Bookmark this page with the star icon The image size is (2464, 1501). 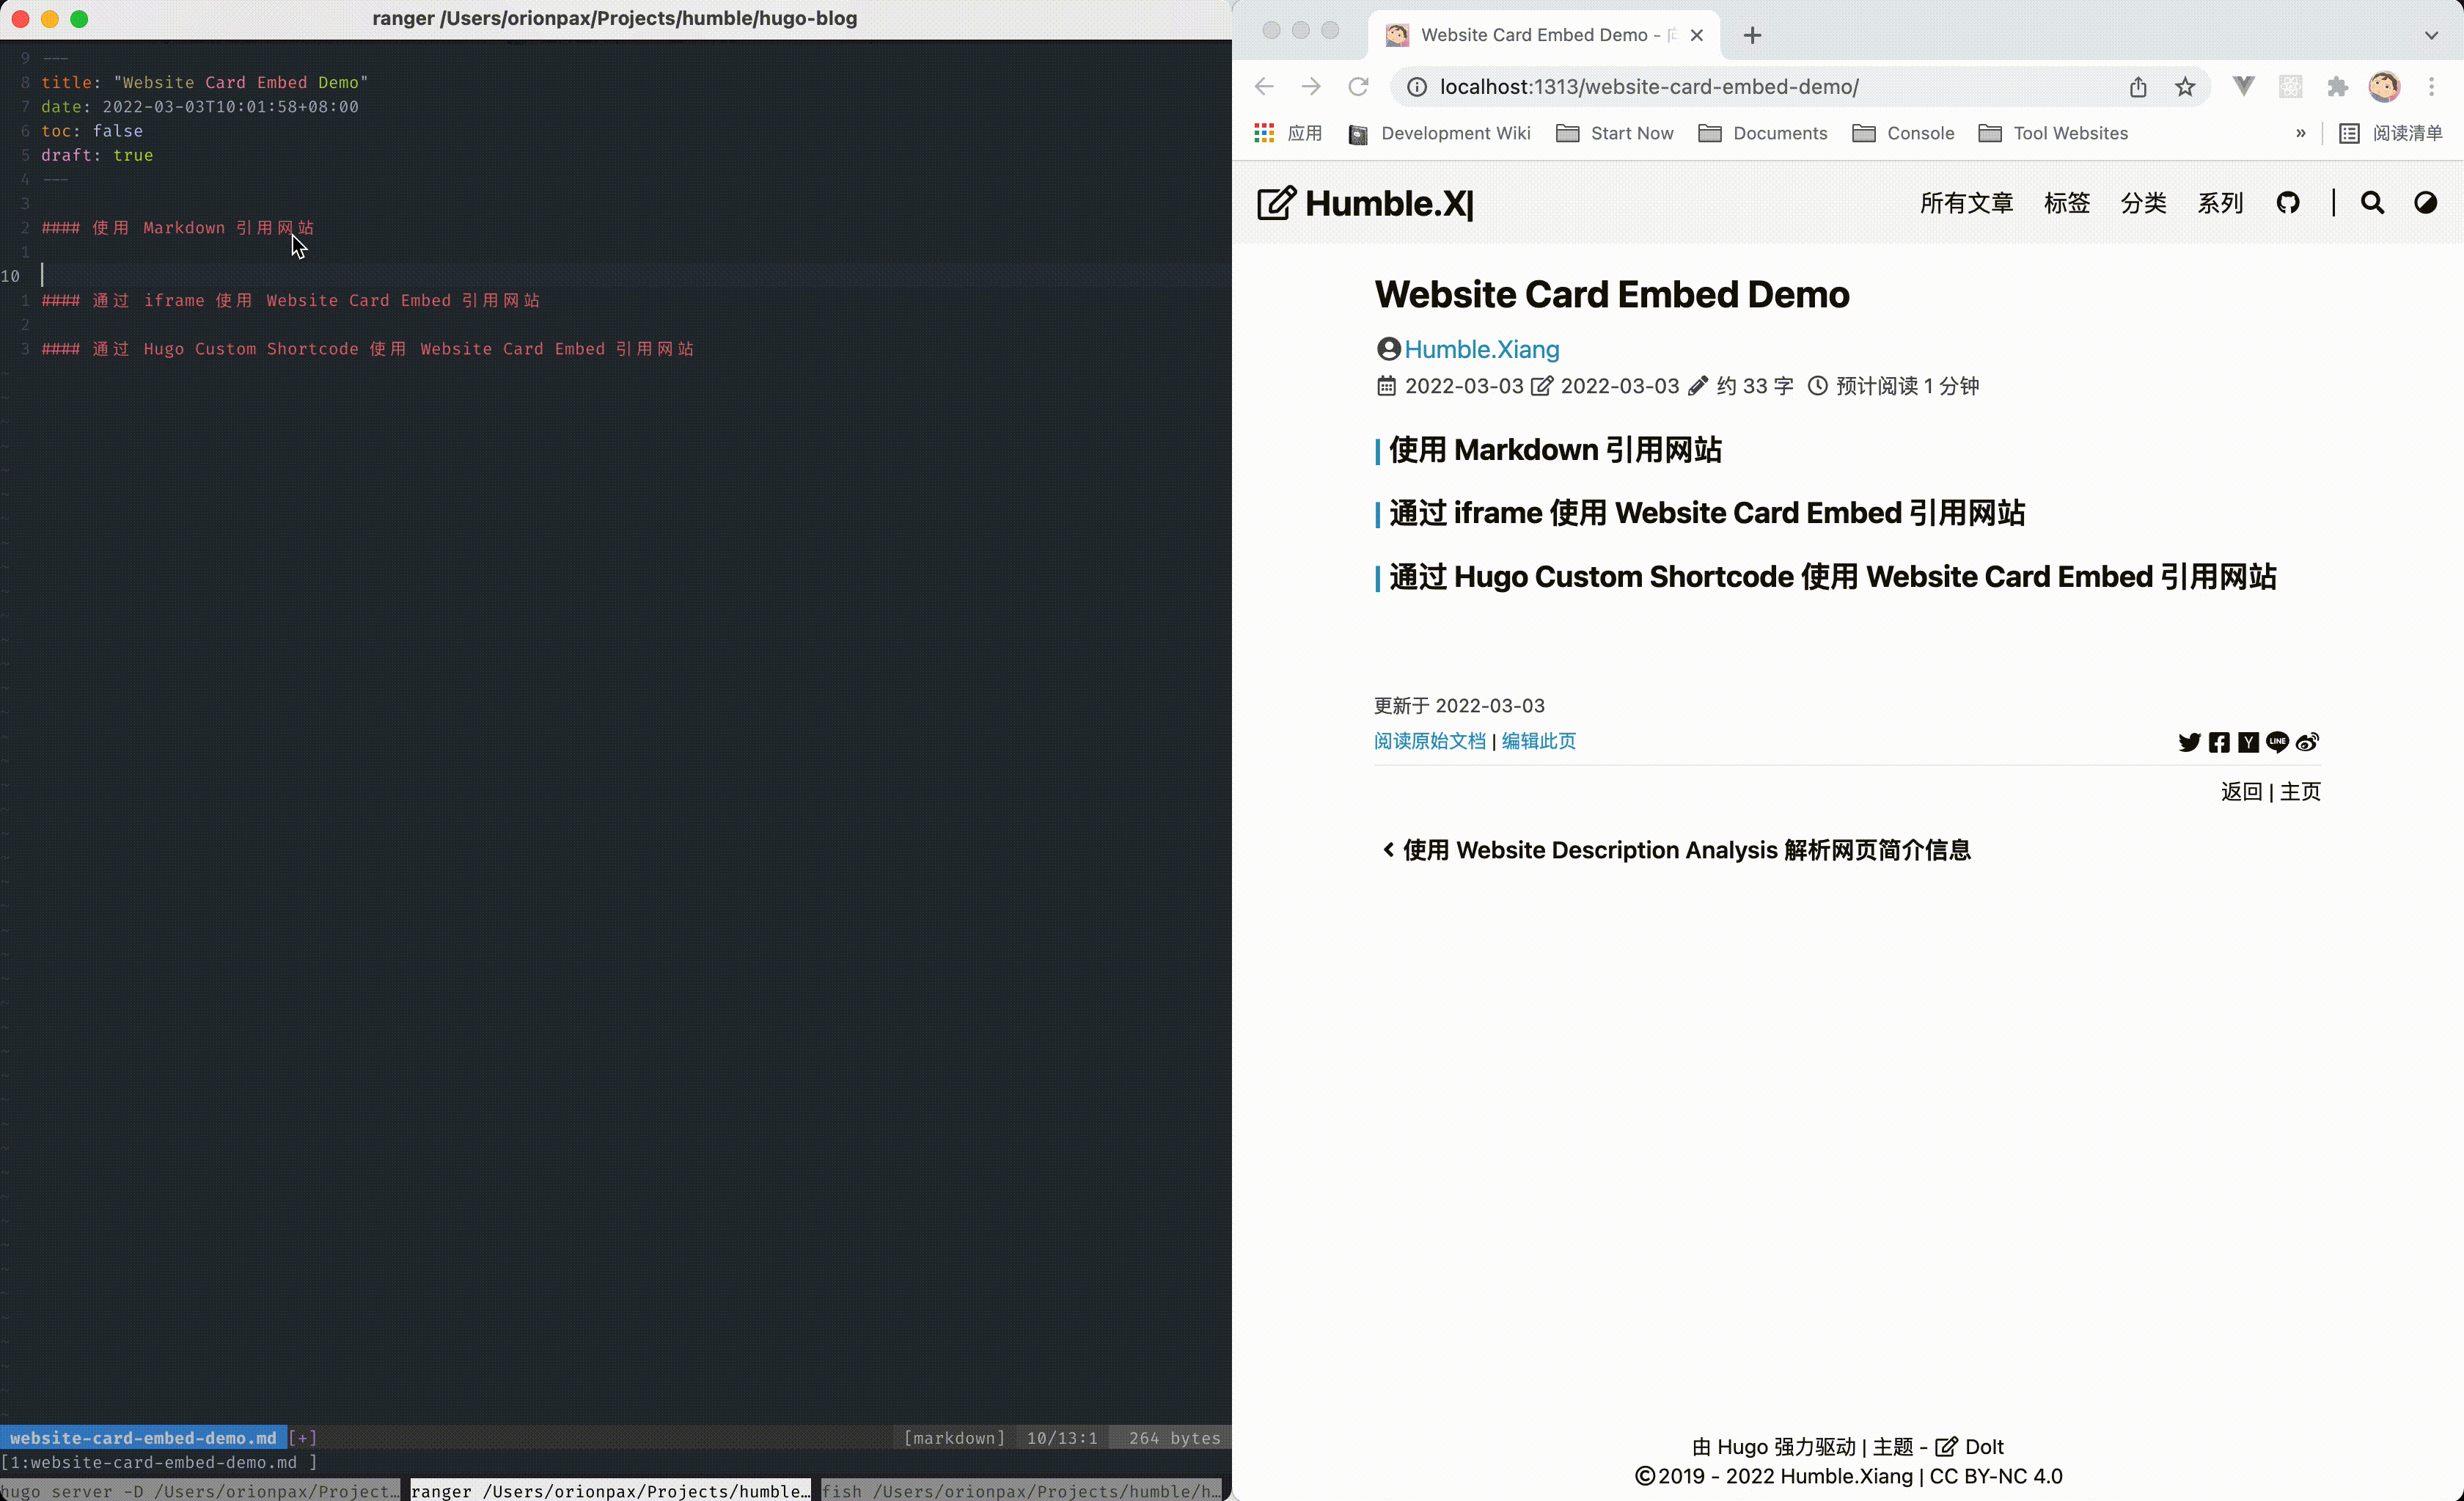tap(2185, 87)
